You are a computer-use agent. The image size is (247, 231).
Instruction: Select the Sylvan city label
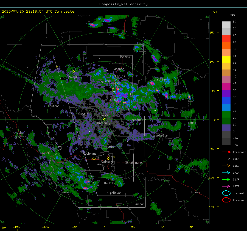[105, 81]
